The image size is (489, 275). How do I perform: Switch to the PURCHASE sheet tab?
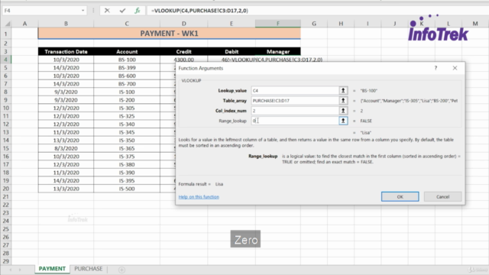click(x=89, y=269)
